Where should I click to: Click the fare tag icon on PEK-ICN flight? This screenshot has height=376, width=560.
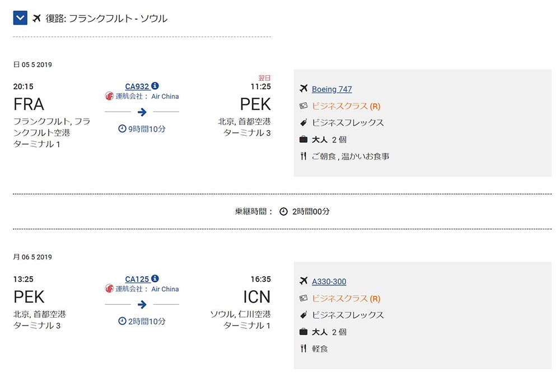304,315
